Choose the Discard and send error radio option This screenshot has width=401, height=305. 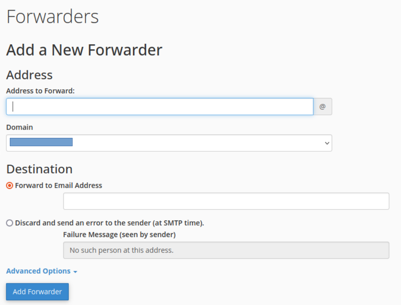click(x=9, y=223)
